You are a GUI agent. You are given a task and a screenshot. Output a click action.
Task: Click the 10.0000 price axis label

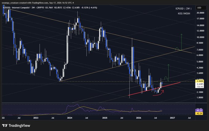[x=200, y=37]
